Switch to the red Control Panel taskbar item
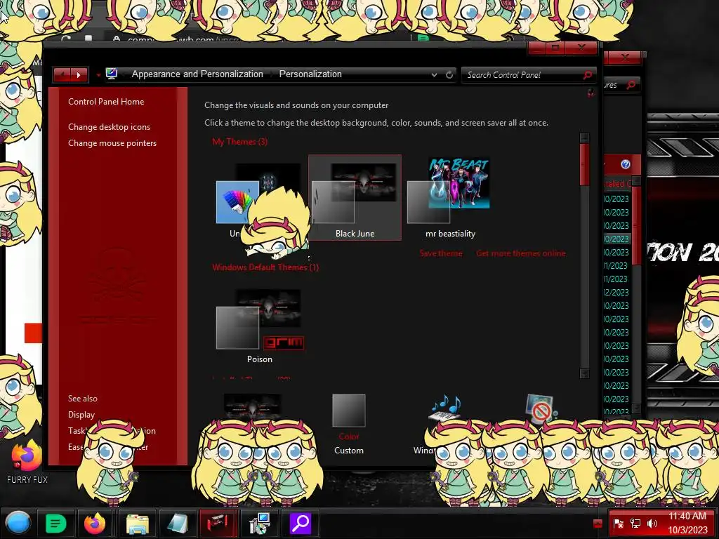Viewport: 719px width, 539px height. click(x=218, y=523)
